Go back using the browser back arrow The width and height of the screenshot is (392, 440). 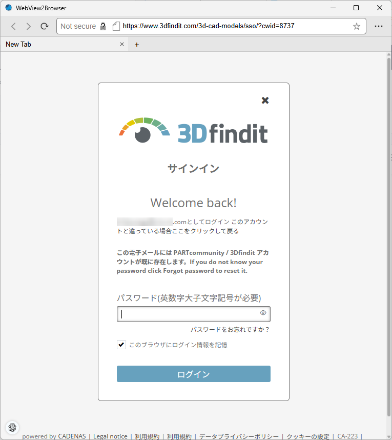[x=13, y=26]
